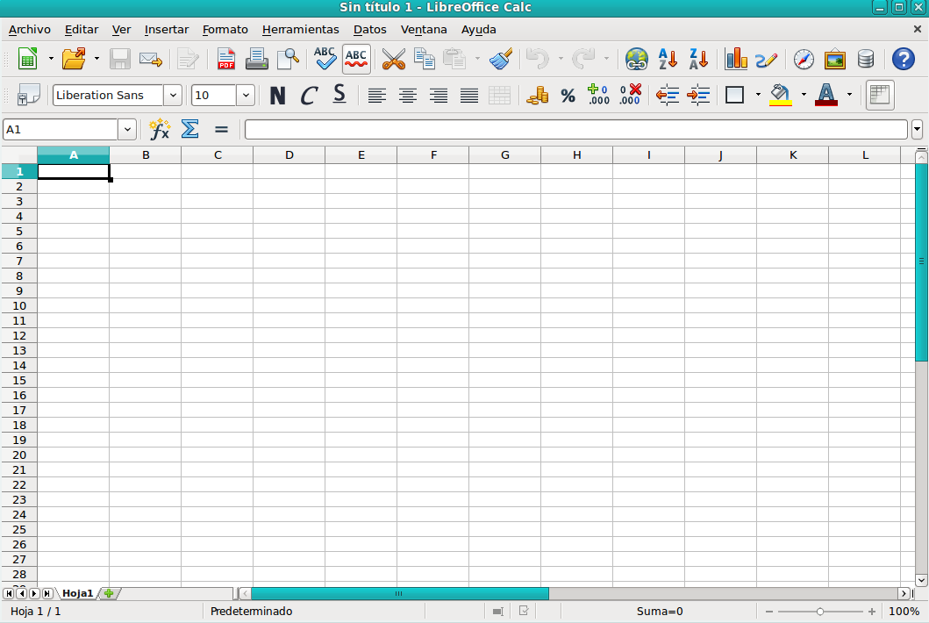Decrease indent of cell
The width and height of the screenshot is (929, 623).
pos(668,95)
